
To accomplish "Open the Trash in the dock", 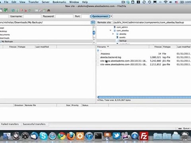I will click(x=185, y=136).
